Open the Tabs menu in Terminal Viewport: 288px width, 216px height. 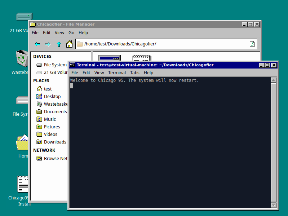(135, 73)
